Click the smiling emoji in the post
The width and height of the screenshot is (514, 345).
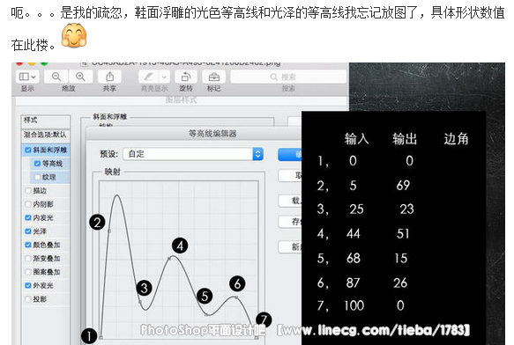coord(74,35)
